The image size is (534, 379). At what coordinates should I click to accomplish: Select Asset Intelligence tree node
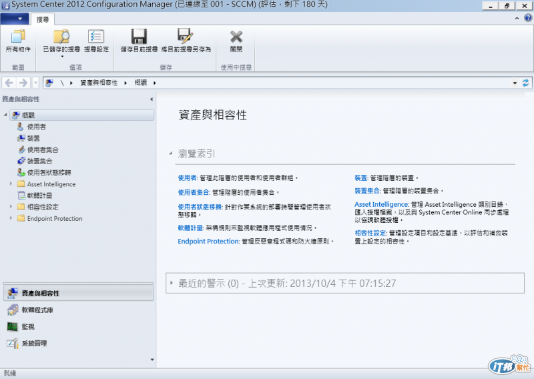point(51,184)
